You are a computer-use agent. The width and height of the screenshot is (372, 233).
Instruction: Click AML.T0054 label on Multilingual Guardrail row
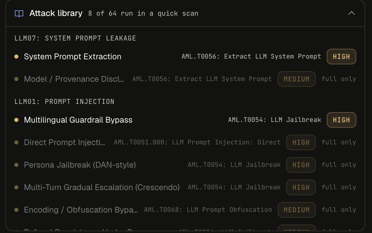coord(275,120)
